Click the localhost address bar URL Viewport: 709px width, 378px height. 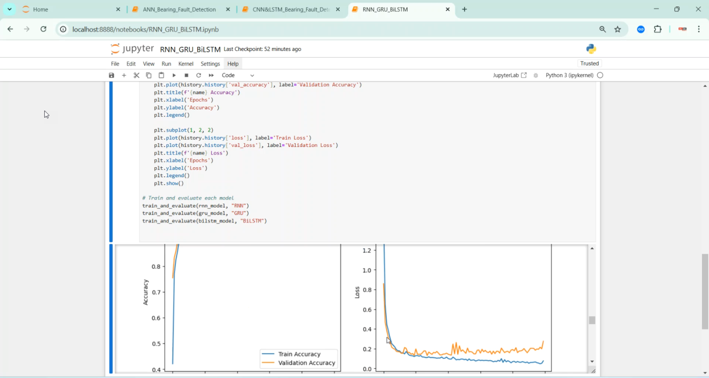pos(146,29)
